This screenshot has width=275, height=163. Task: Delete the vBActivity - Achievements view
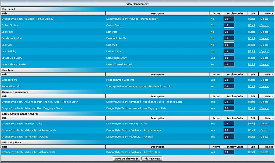264,130
